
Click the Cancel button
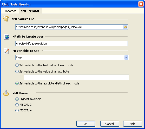click(x=110, y=124)
